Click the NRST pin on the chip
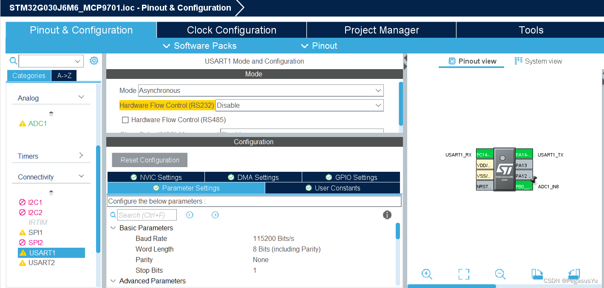604x288 pixels. coord(485,186)
